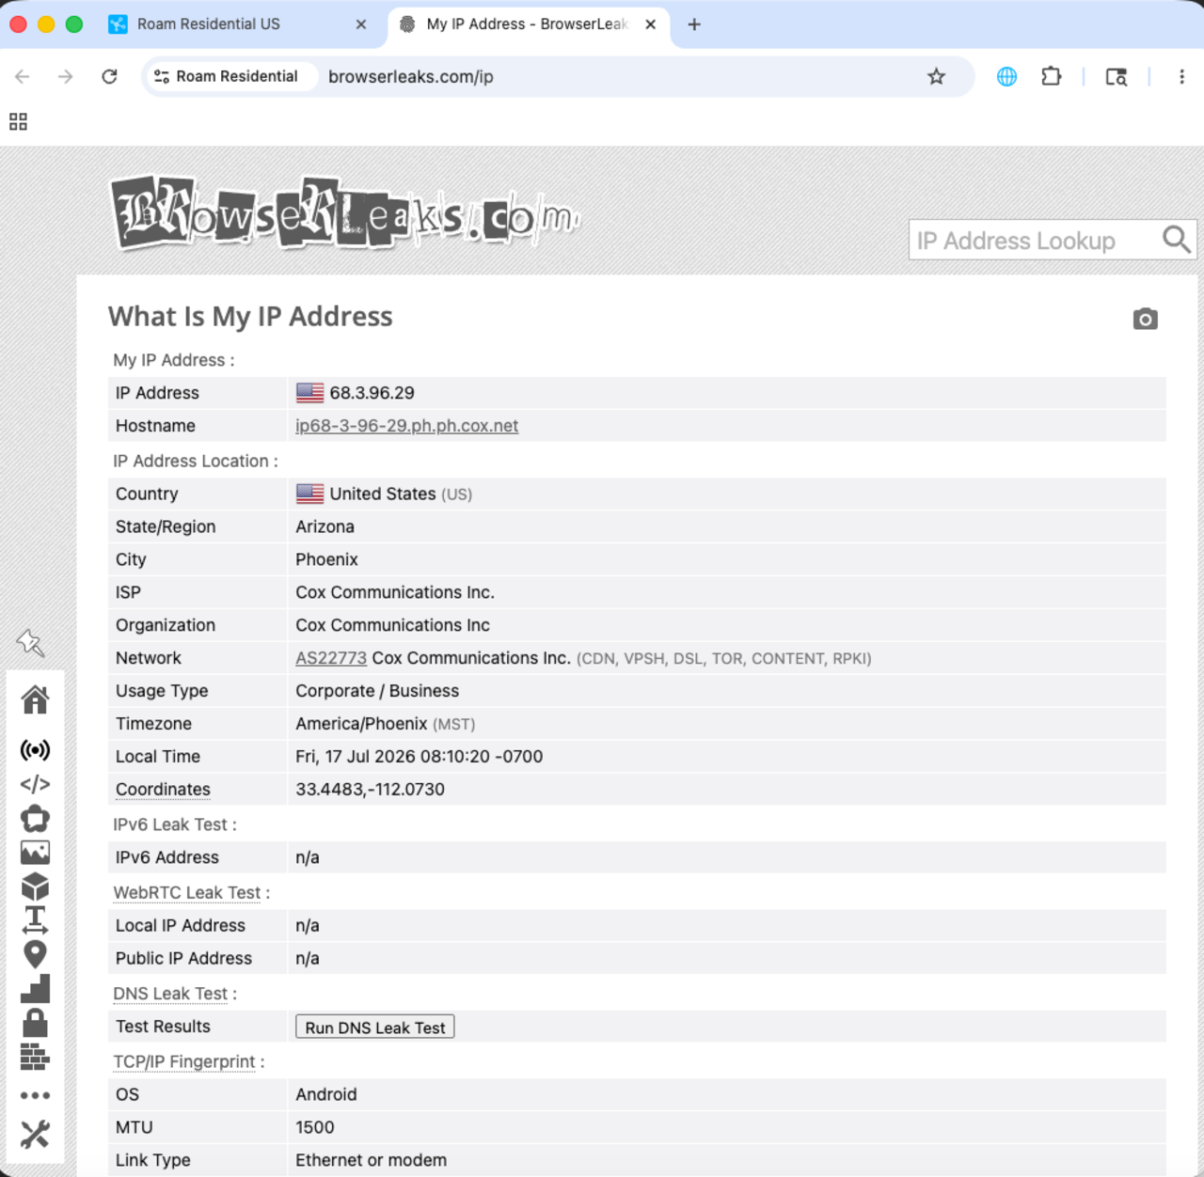Viewport: 1204px width, 1177px height.
Task: Click the Timezone value America/Phoenix
Action: click(x=361, y=724)
